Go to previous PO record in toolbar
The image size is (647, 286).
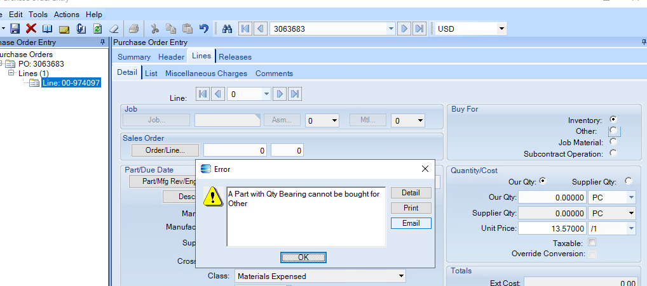click(x=261, y=29)
